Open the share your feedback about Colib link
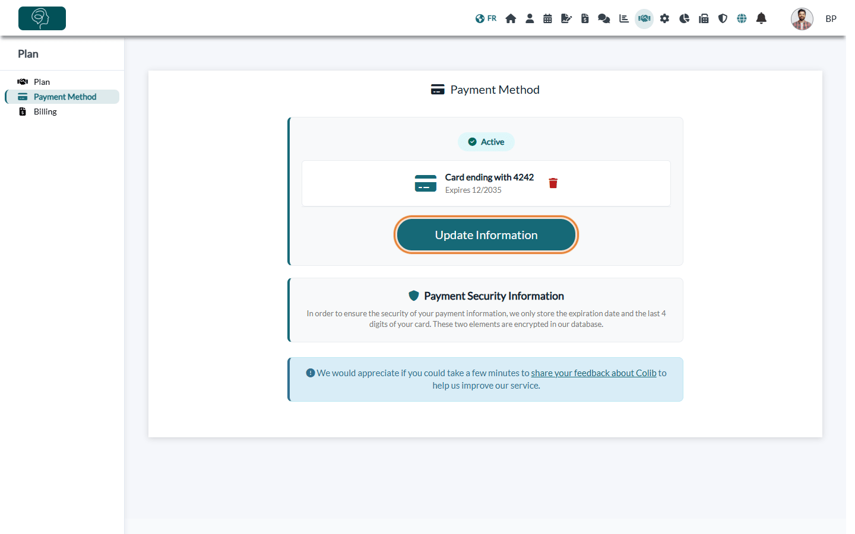Screen dimensions: 855x534 point(594,373)
